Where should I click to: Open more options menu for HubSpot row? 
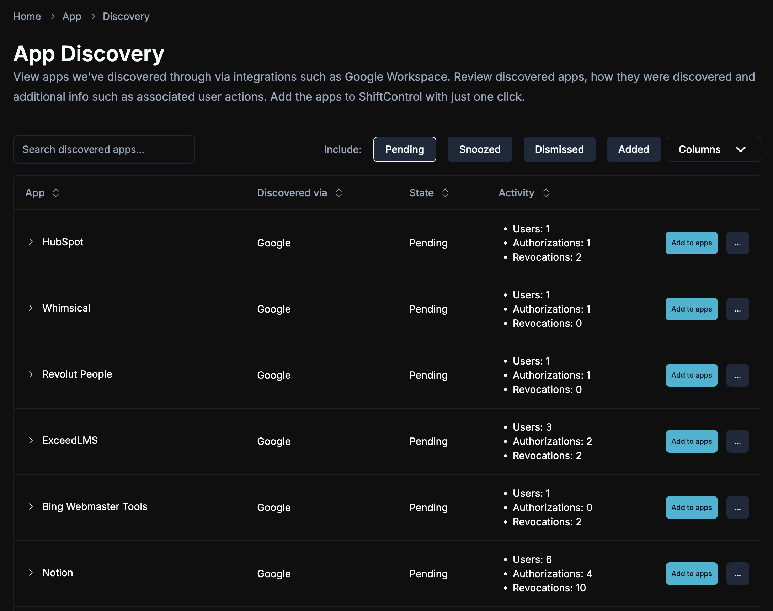pos(737,243)
